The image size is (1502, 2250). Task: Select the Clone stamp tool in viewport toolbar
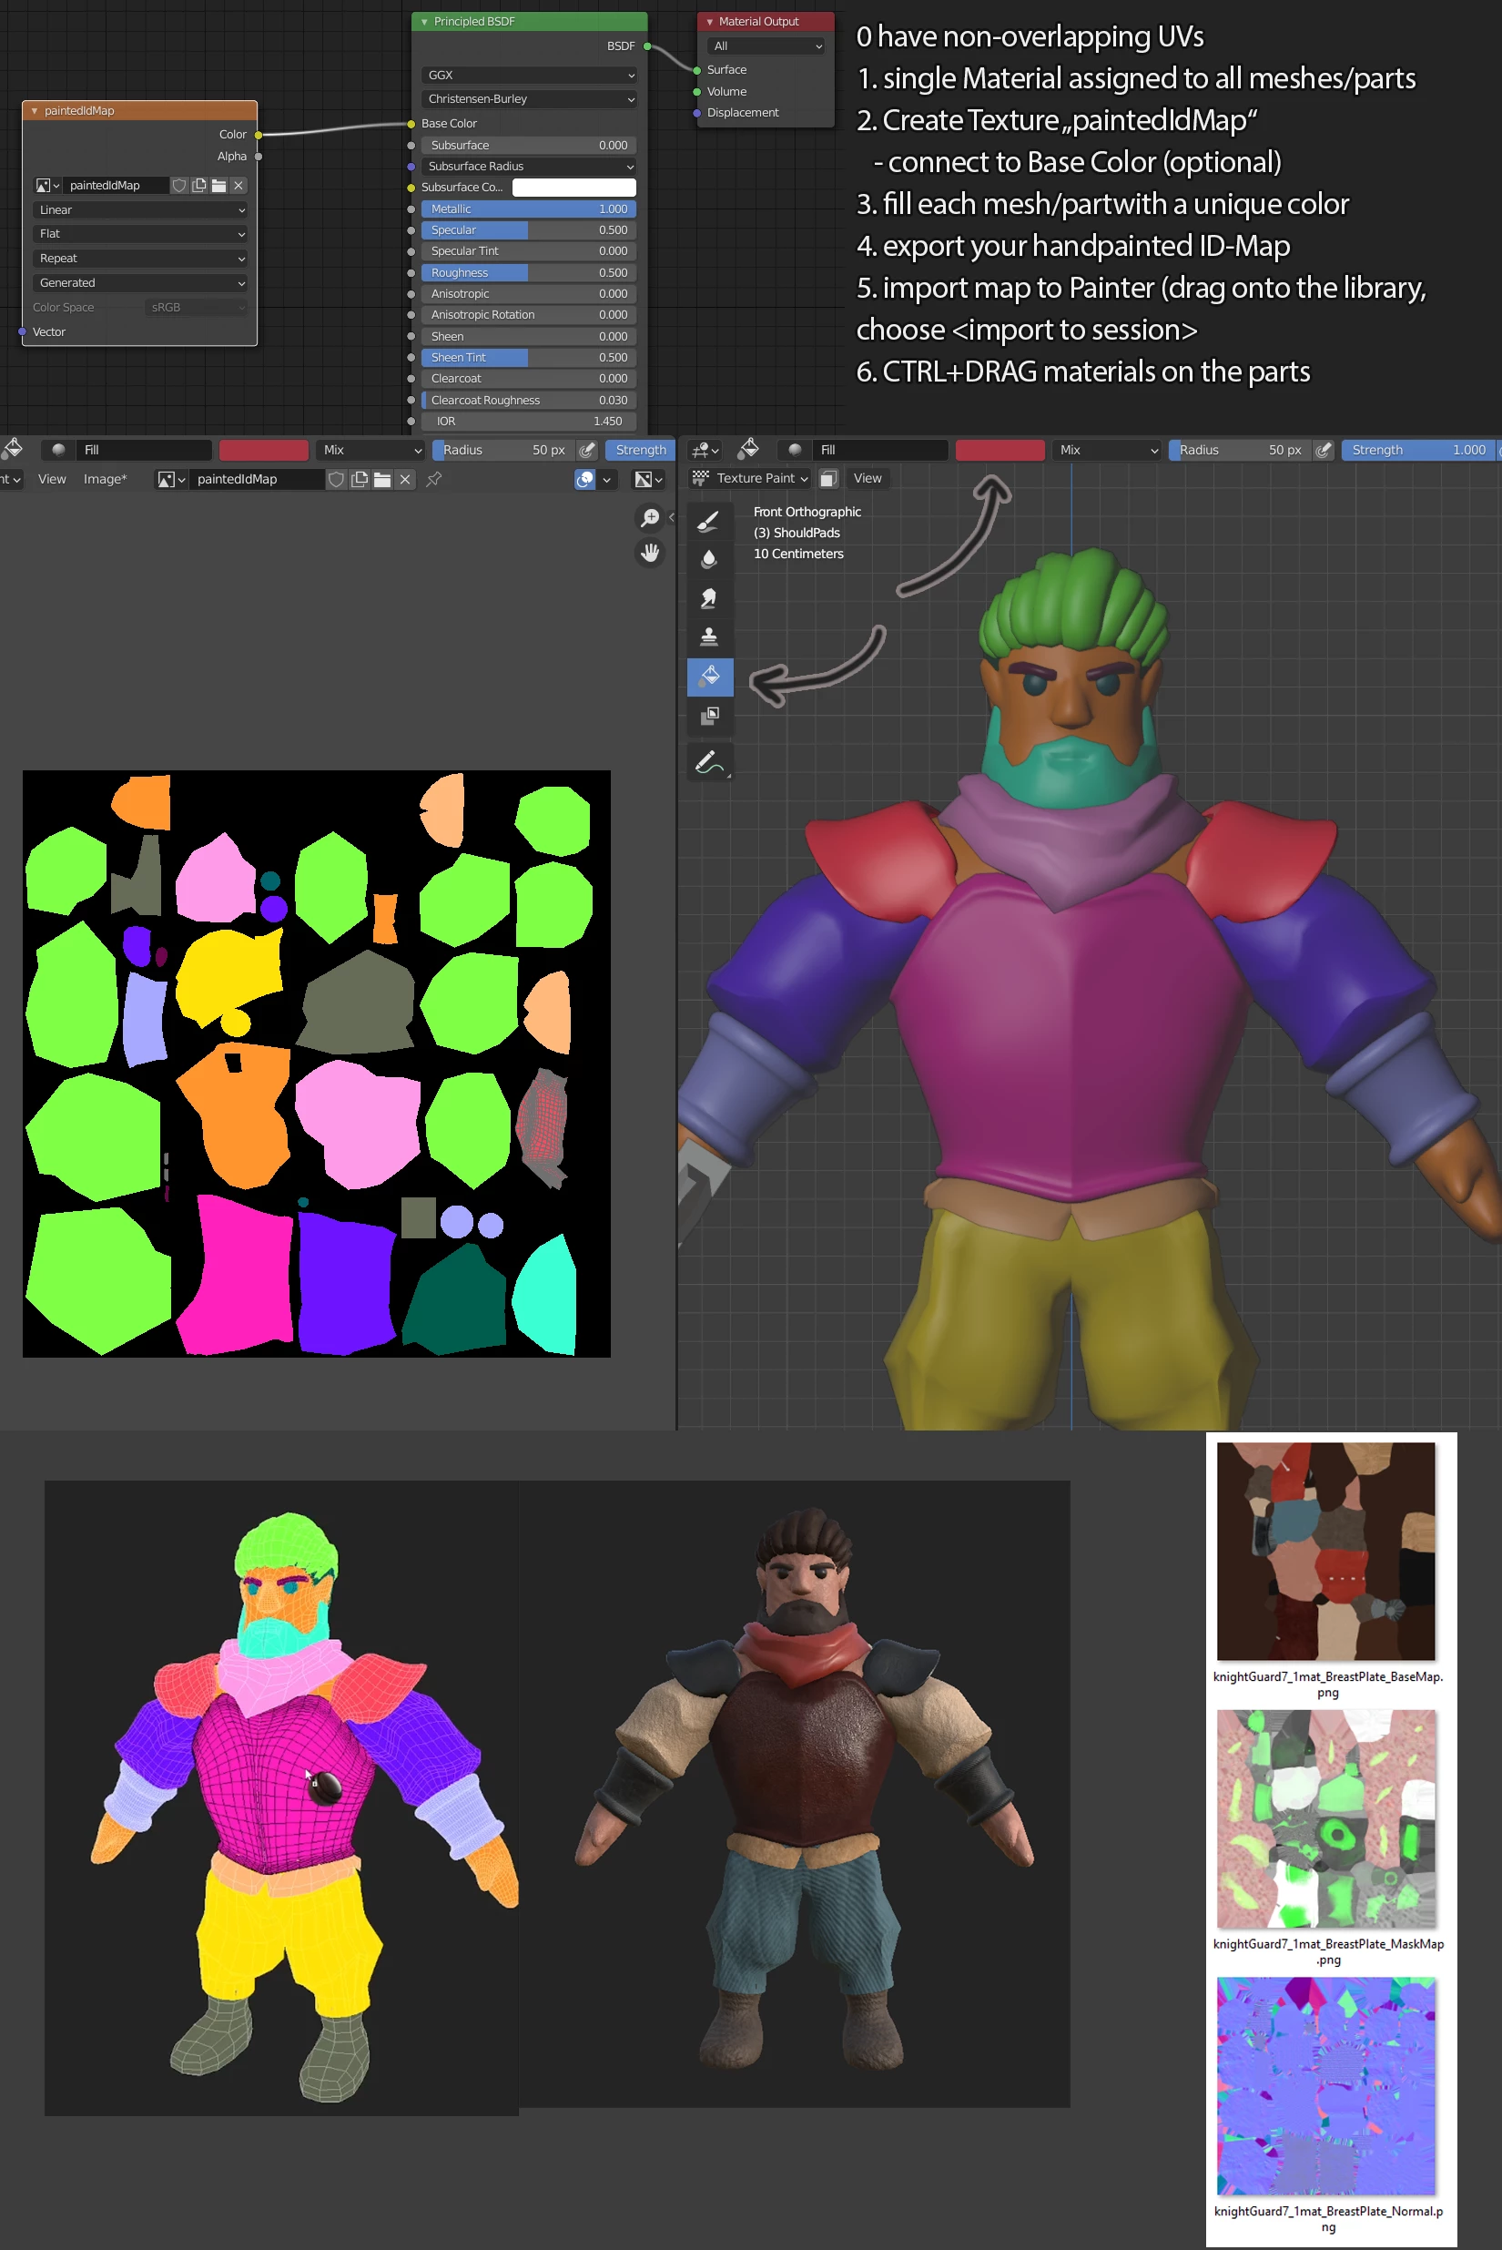click(x=710, y=637)
